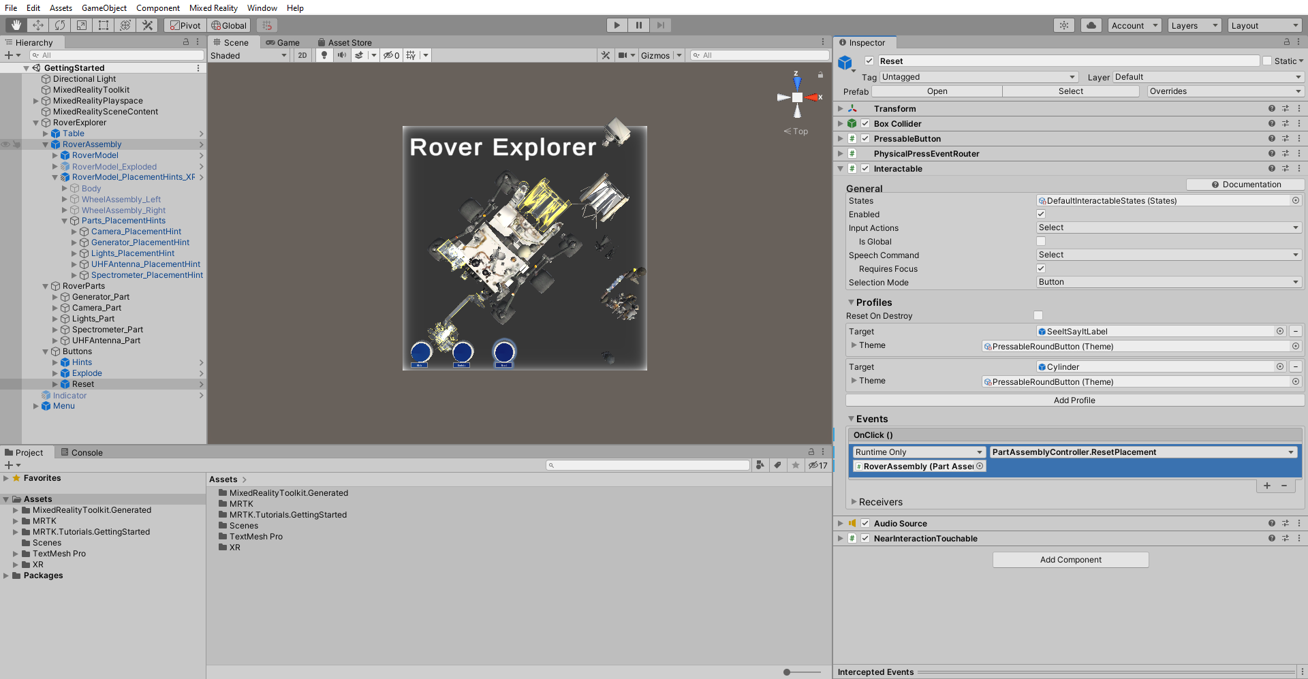This screenshot has width=1308, height=679.
Task: Expand the Theme under the SeeItSayItLabel target
Action: pos(856,345)
